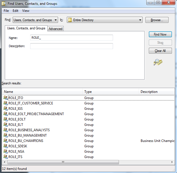Click the Business Unit Champions description cell
The image size is (177, 173).
click(x=158, y=141)
